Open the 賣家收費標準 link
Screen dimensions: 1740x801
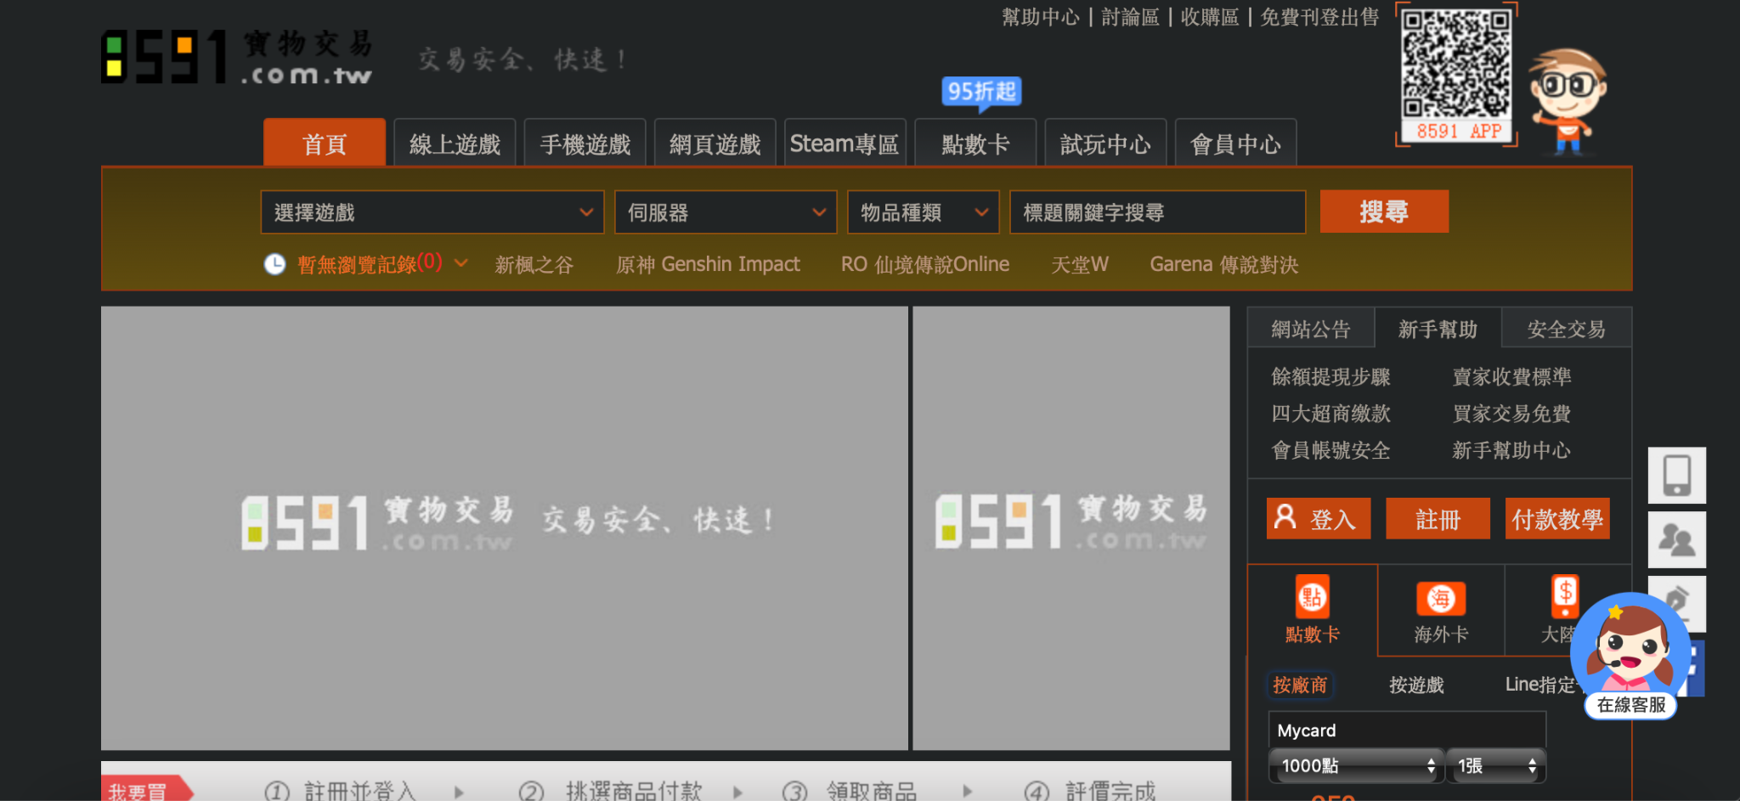(x=1511, y=376)
